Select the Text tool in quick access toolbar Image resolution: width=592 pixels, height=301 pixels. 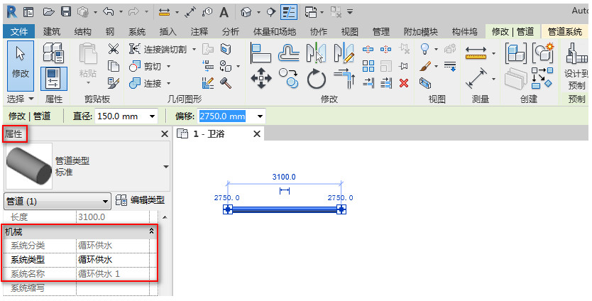tap(224, 13)
